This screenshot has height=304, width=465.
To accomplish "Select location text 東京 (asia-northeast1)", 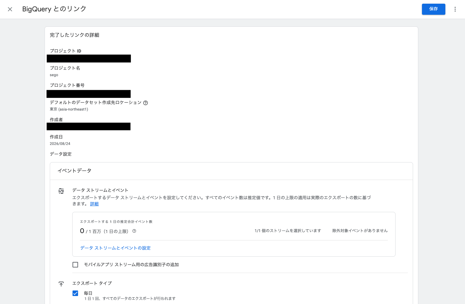I will click(69, 109).
